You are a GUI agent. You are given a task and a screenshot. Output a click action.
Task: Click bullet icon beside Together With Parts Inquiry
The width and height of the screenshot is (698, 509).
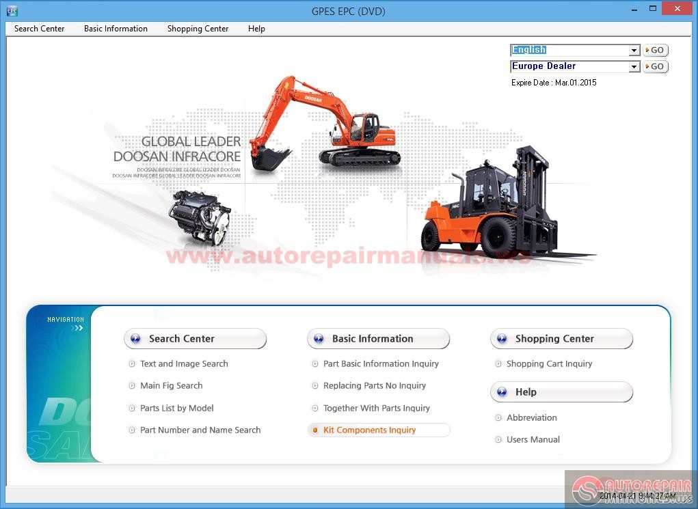coord(315,408)
